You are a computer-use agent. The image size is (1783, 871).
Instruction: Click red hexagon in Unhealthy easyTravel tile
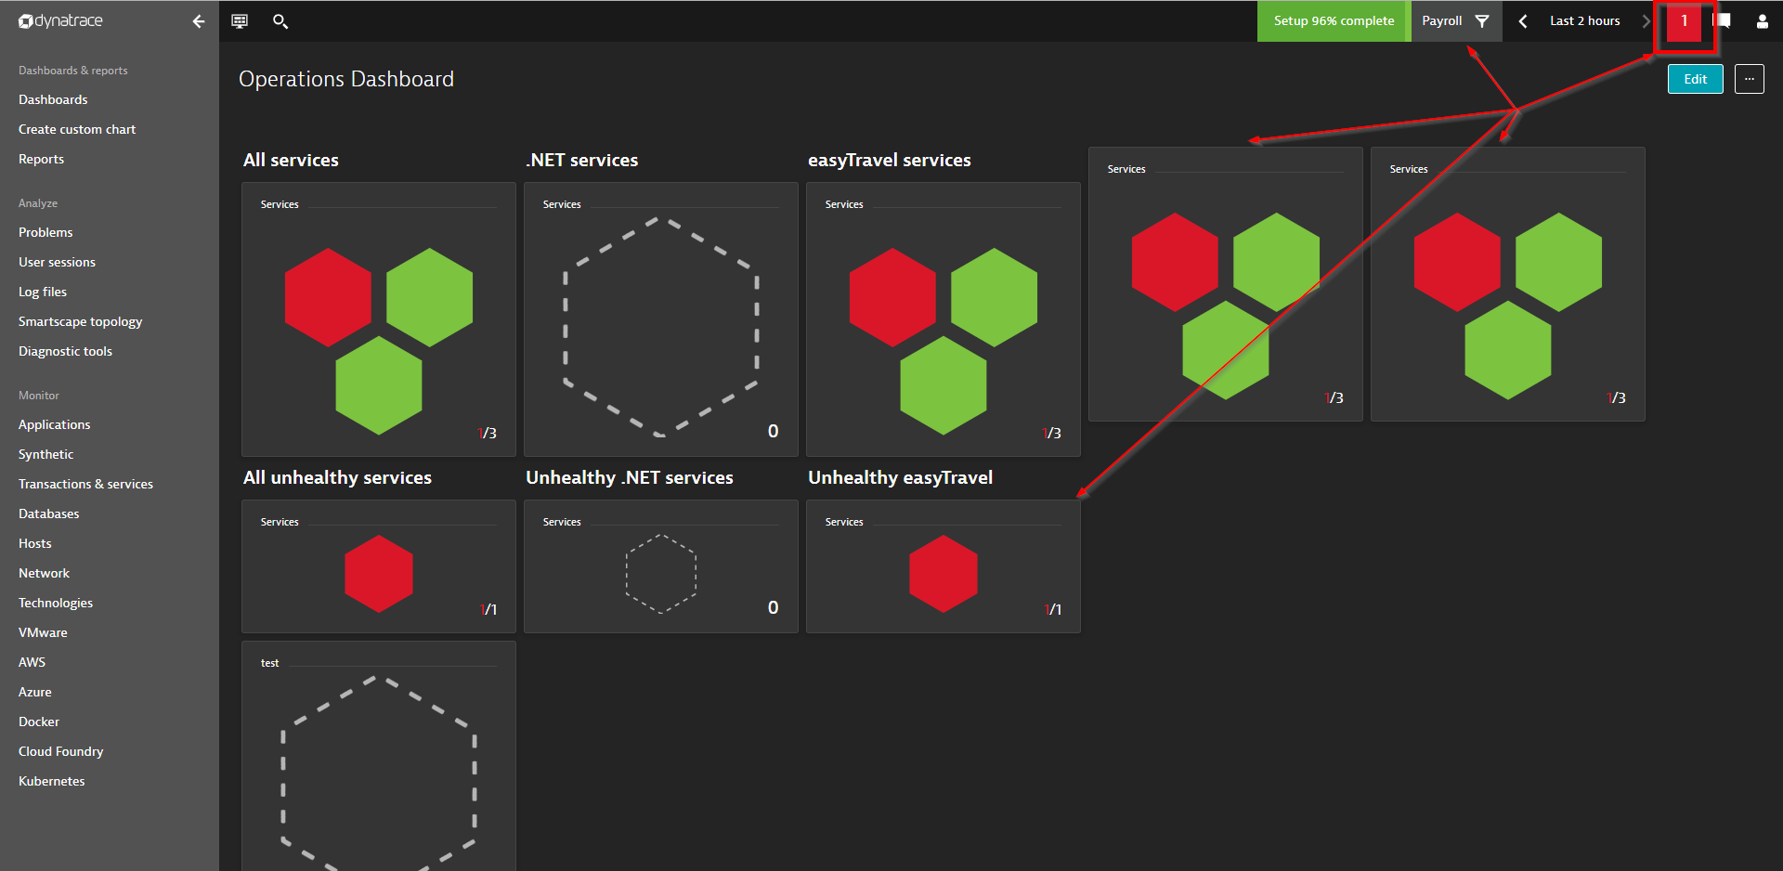(944, 573)
